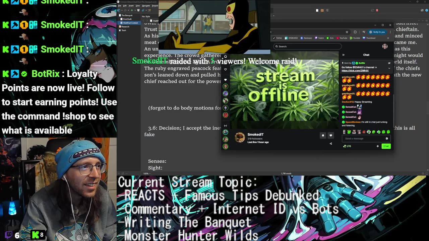The image size is (429, 241).
Task: Click the share icon below the follow heart
Action: point(331,144)
